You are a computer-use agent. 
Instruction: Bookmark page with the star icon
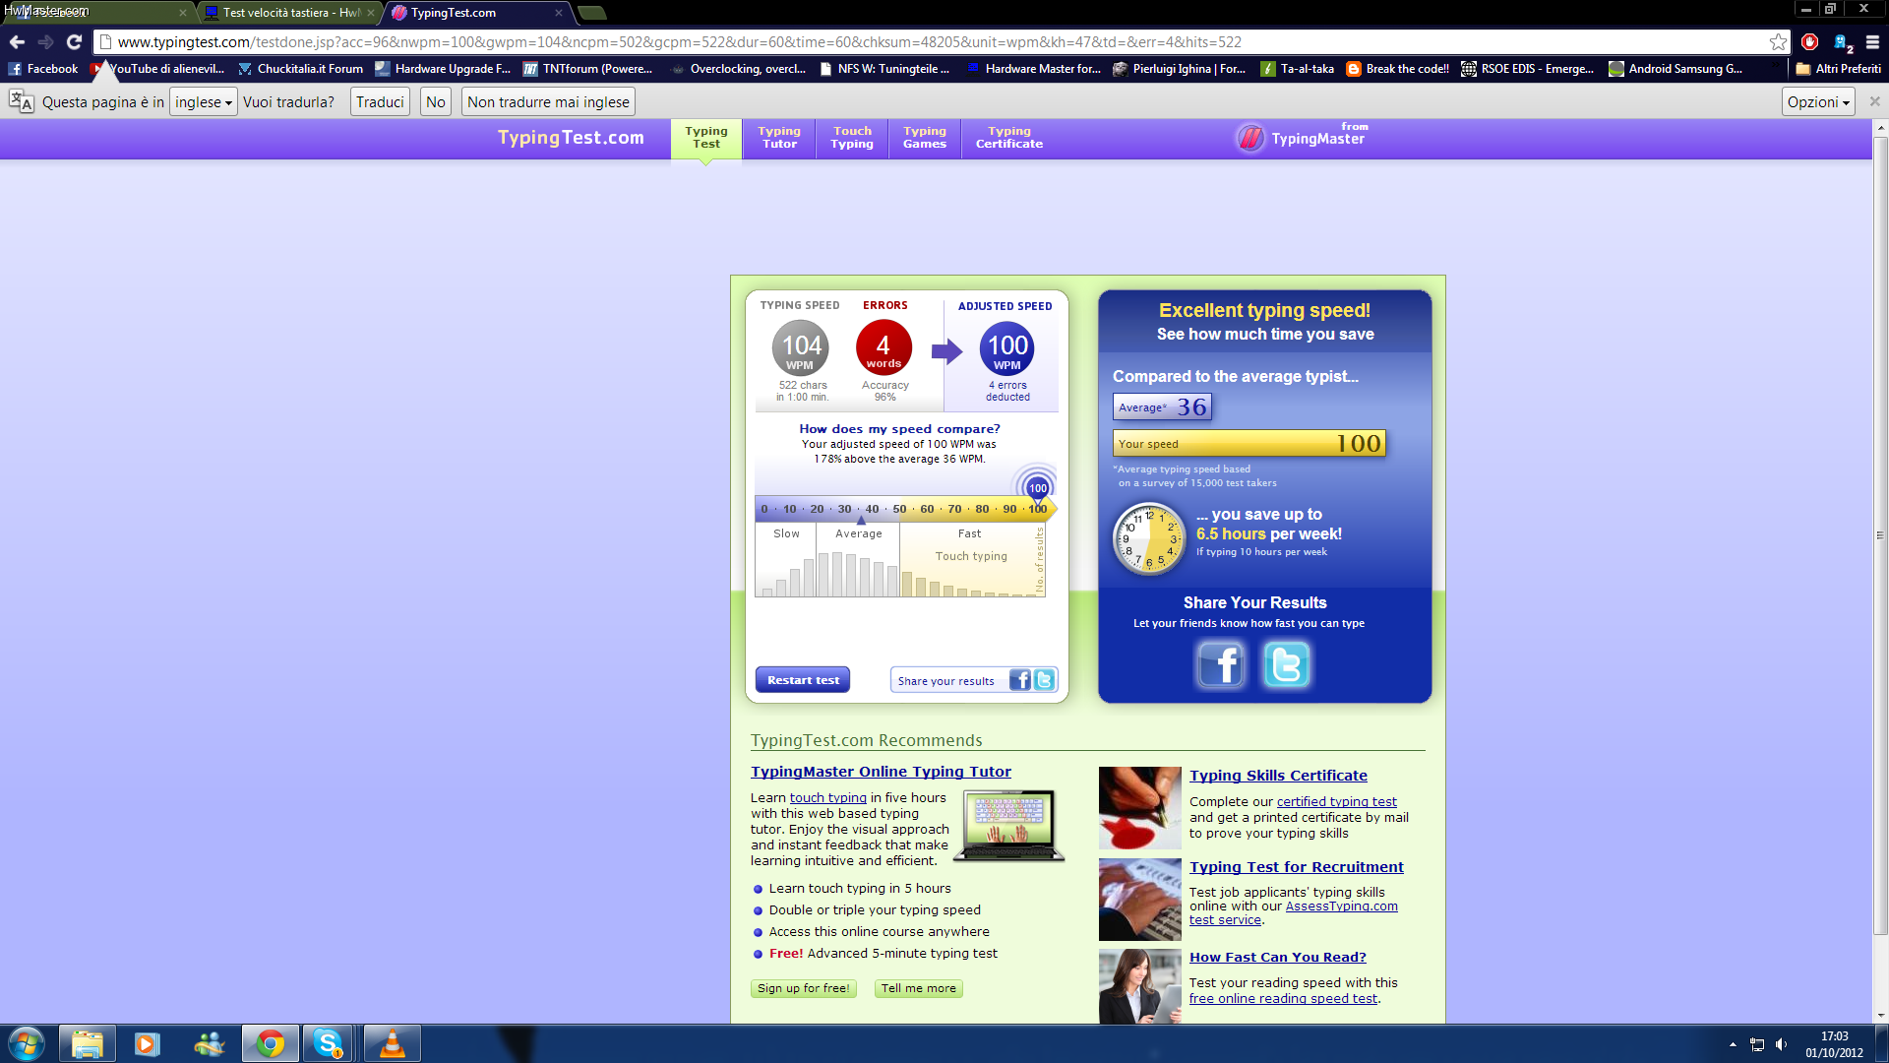[1778, 41]
